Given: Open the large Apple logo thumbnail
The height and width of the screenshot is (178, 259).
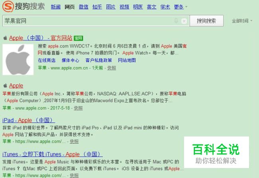Looking at the screenshot, I should [18, 59].
